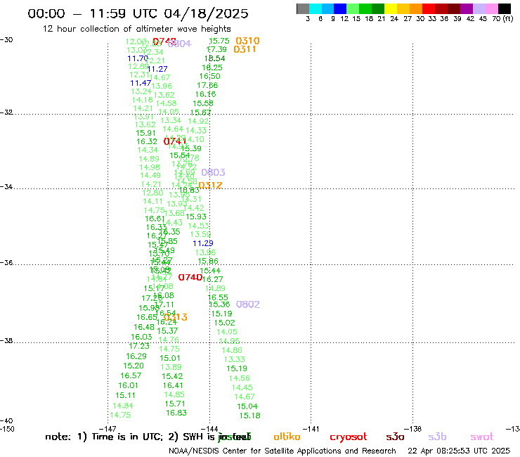This screenshot has height=457, width=520.
Task: Click the wave height value 16.32
Action: [x=147, y=142]
